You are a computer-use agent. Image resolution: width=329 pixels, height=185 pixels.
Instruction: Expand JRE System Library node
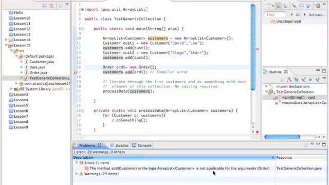tap(11, 89)
